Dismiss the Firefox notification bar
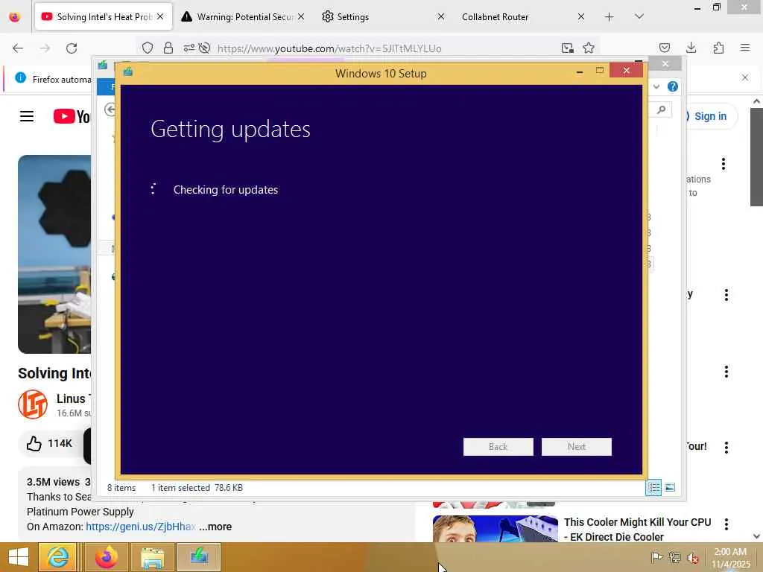Image resolution: width=763 pixels, height=572 pixels. (x=745, y=77)
